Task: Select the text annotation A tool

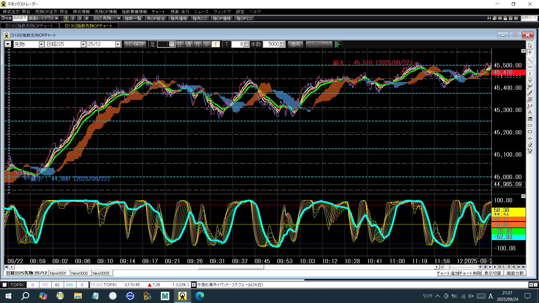Action: coord(530,112)
